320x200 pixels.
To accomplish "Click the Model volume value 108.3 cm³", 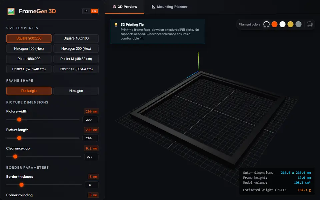I will pyautogui.click(x=302, y=183).
